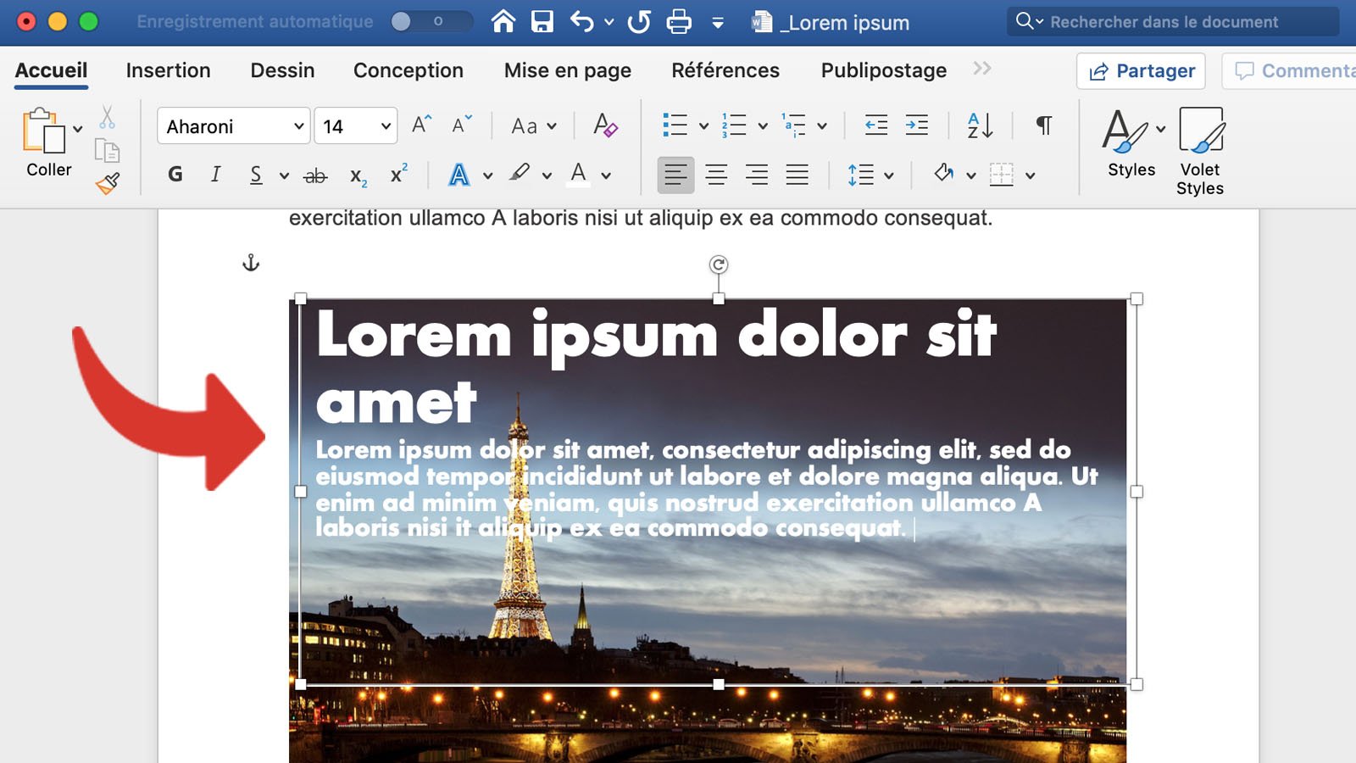1356x763 pixels.
Task: Open the line spacing dropdown
Action: point(867,175)
